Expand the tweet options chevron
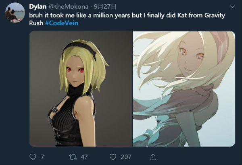242x165 pixels. click(x=232, y=7)
